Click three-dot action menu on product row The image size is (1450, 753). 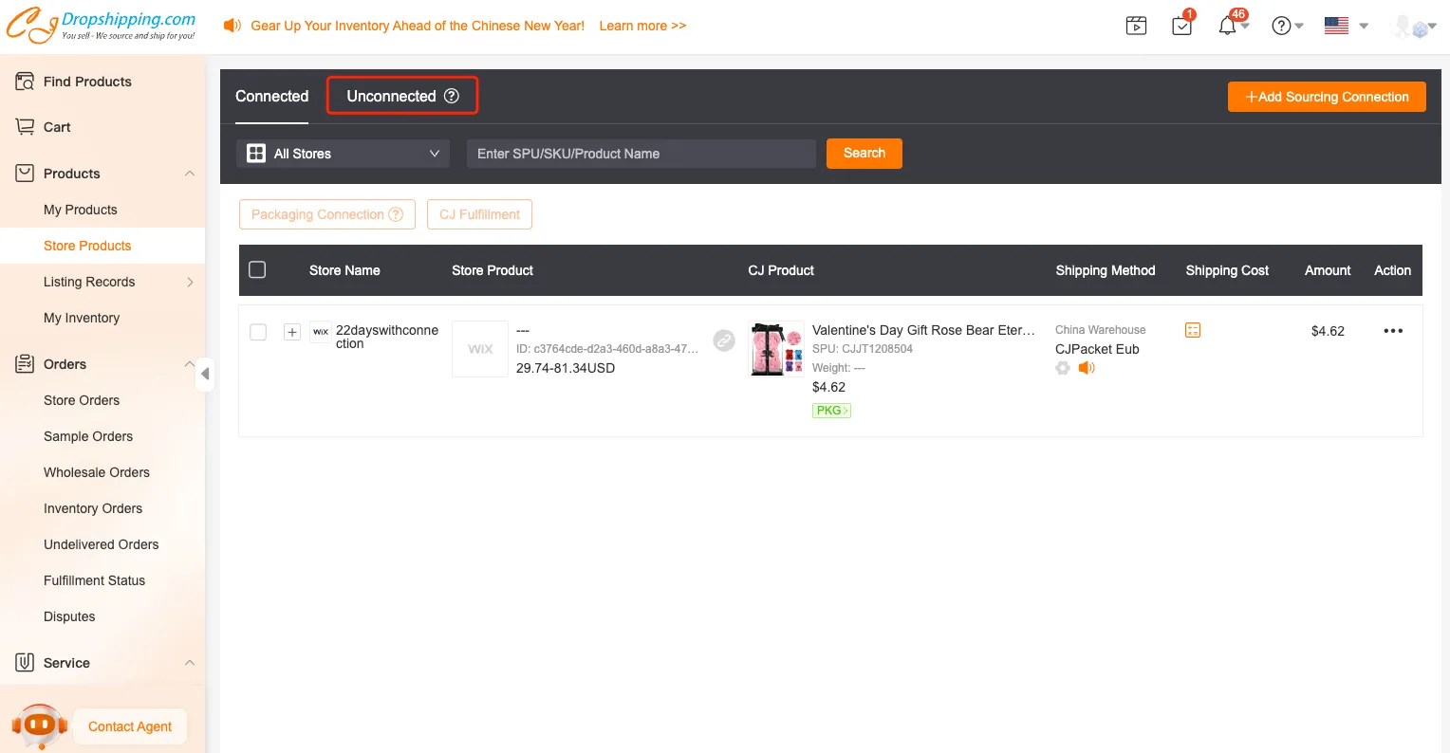1392,331
